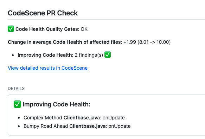The width and height of the screenshot is (205, 139).
Task: Click Clientbase.java in the Complex Method finding
Action: click(x=82, y=118)
